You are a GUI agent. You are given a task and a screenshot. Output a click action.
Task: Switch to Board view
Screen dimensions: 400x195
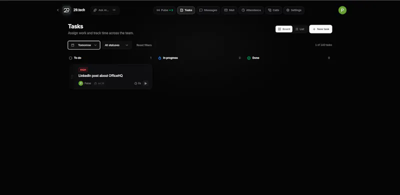pos(284,29)
